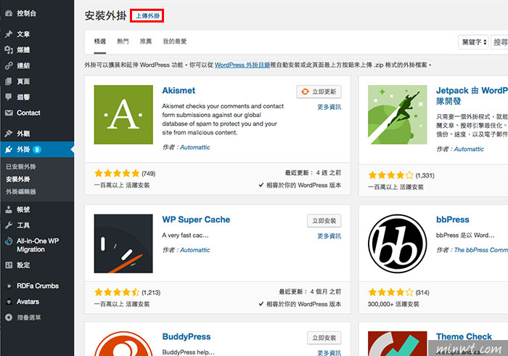Click 立即更新 for Akismet
The height and width of the screenshot is (356, 508).
(x=319, y=92)
